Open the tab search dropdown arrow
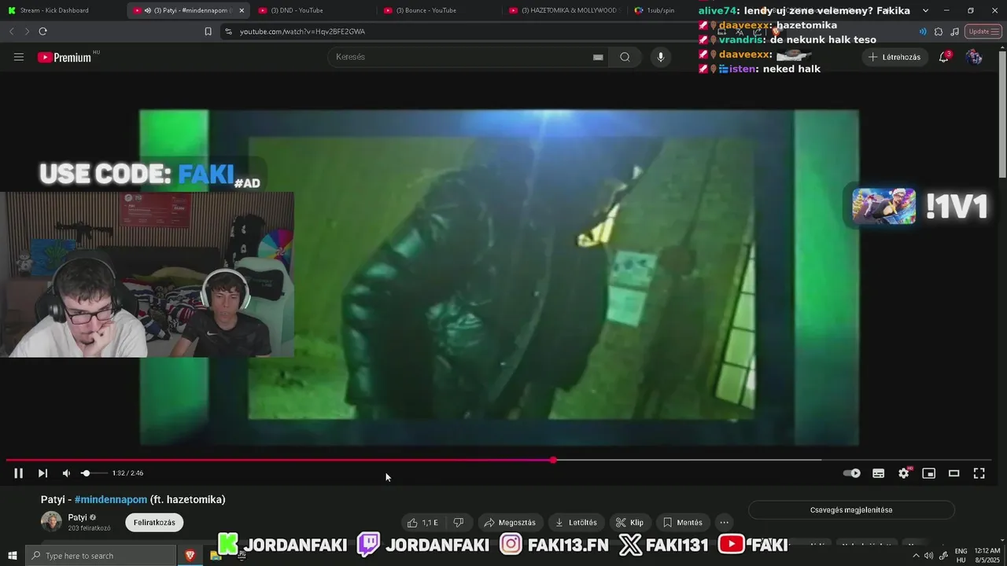Image resolution: width=1007 pixels, height=566 pixels. coord(925,10)
